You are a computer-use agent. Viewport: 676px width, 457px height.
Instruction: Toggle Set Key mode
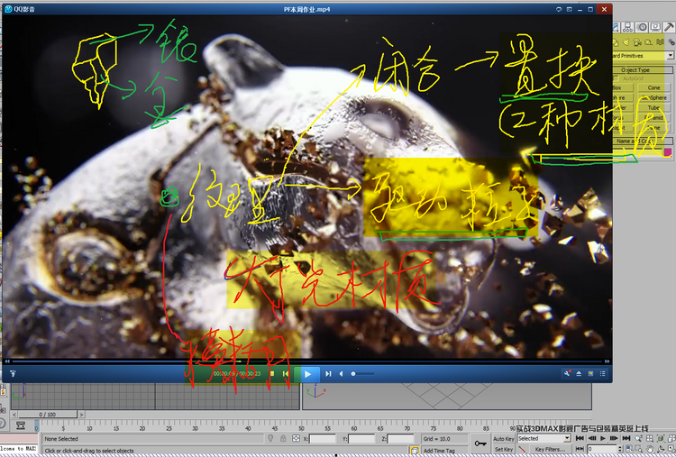[504, 449]
